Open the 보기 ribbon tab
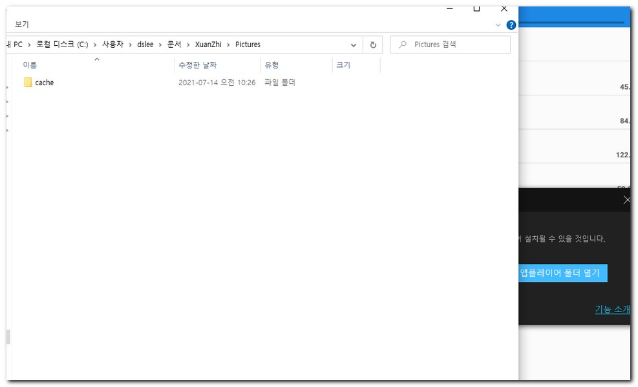 22,25
